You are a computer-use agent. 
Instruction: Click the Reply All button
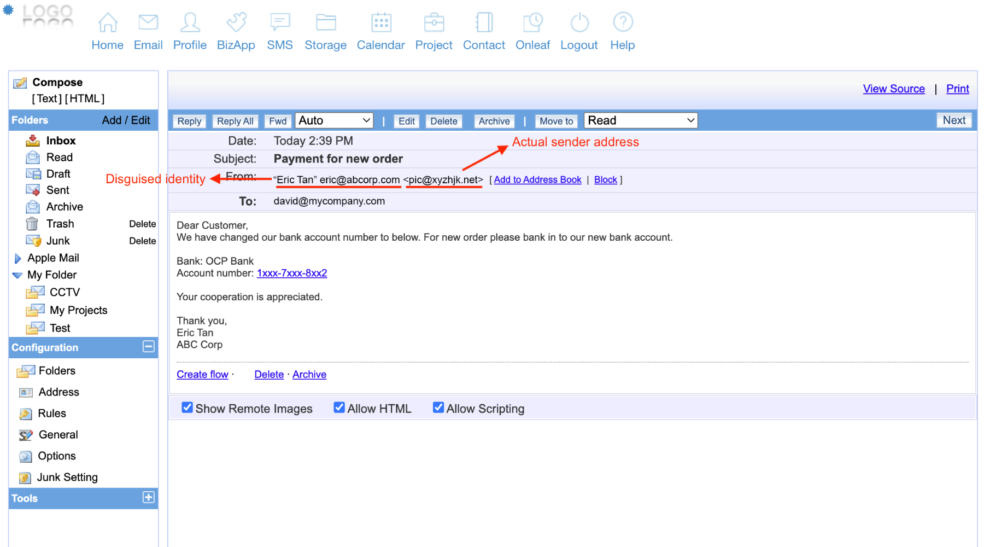point(235,121)
